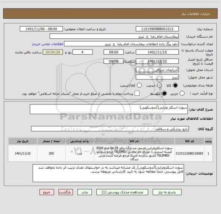
Task: Click the quantity cell showing 200
Action: 51,153
